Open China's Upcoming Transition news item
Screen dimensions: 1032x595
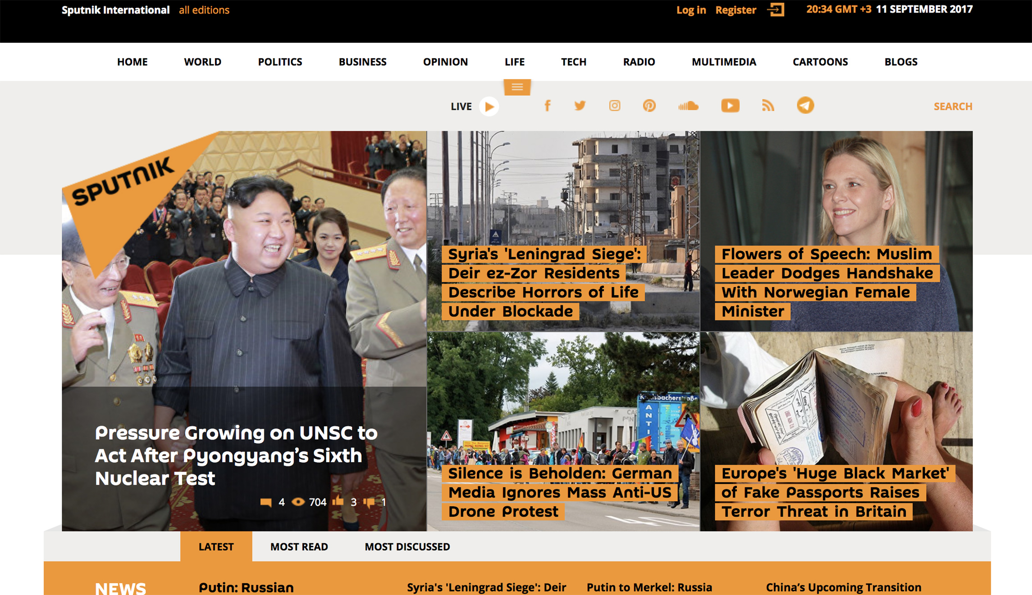pyautogui.click(x=844, y=588)
